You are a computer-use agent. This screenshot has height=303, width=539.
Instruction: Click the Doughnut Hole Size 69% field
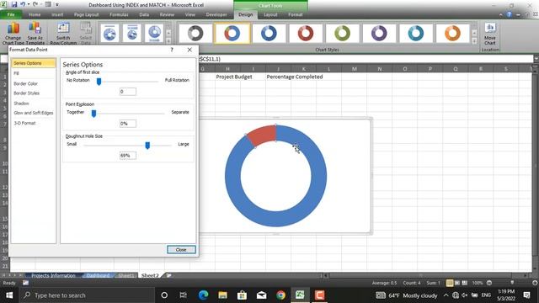point(127,155)
